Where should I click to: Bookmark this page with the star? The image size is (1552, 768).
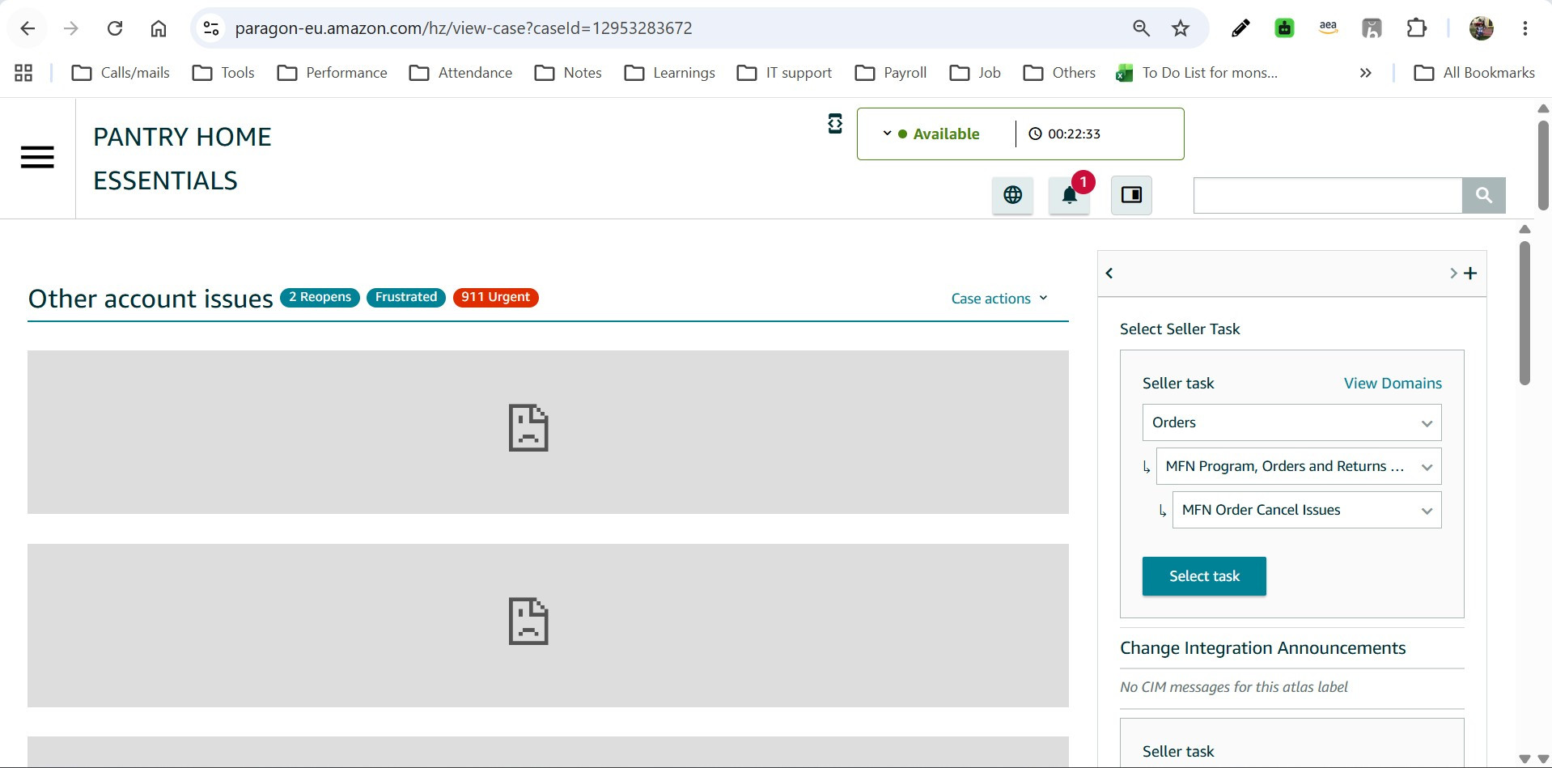click(1181, 28)
